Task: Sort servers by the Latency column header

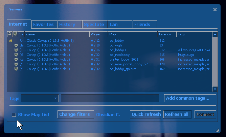Action: click(x=166, y=34)
